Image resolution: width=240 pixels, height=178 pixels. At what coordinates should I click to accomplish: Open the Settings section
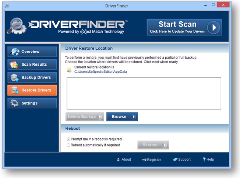tap(32, 103)
